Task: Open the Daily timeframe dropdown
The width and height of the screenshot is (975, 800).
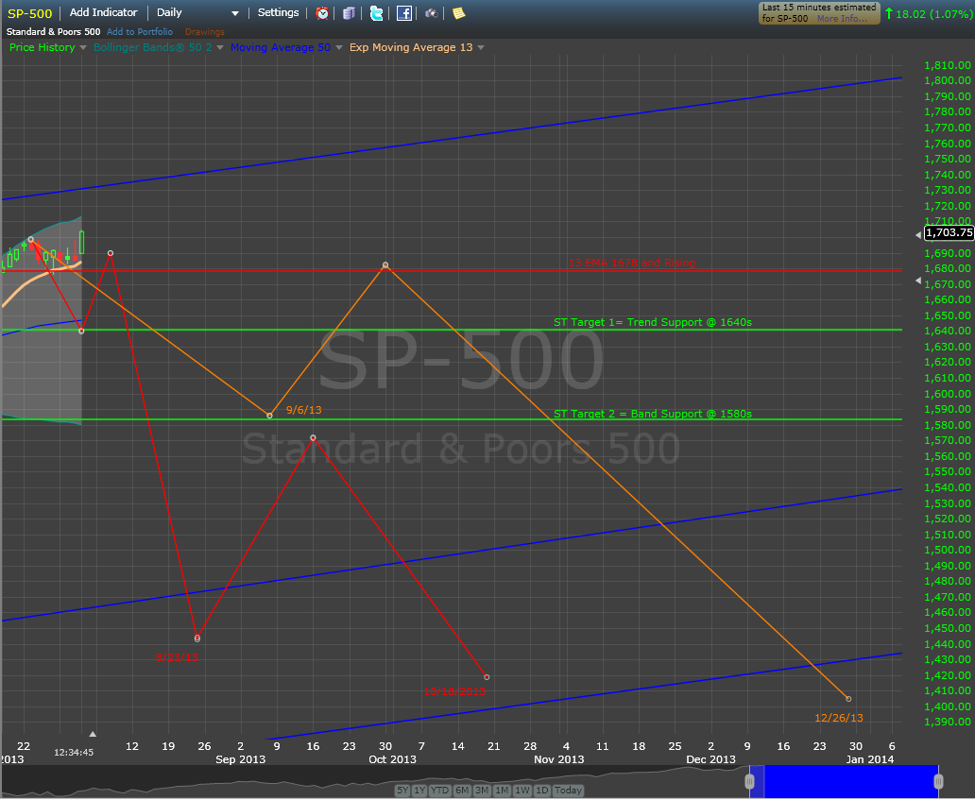Action: click(x=197, y=13)
